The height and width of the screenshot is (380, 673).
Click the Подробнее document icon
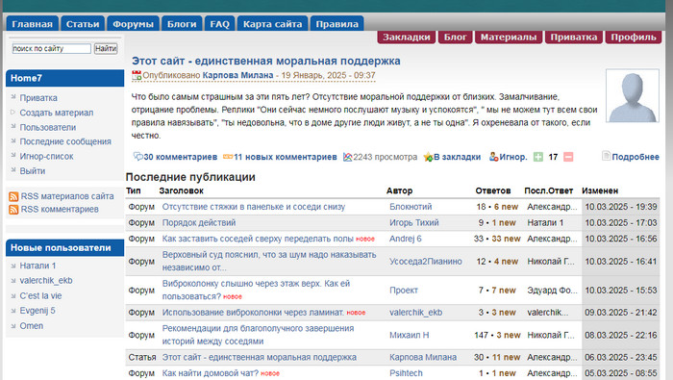pos(606,156)
